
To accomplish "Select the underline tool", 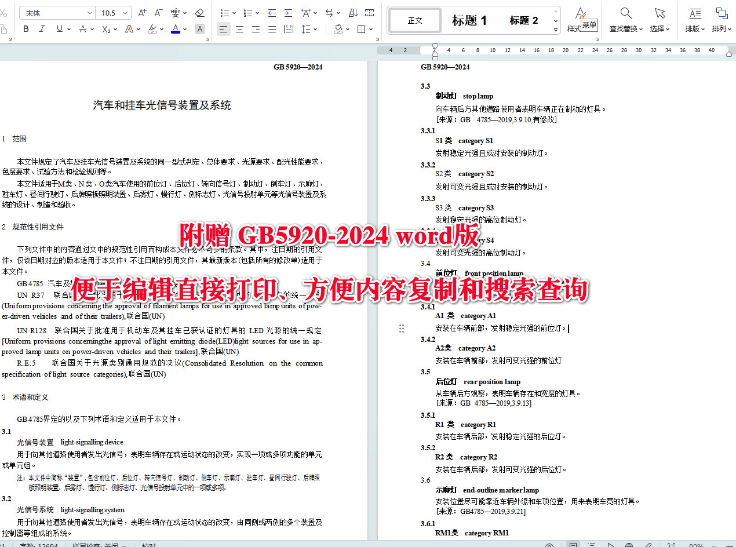I will point(59,30).
